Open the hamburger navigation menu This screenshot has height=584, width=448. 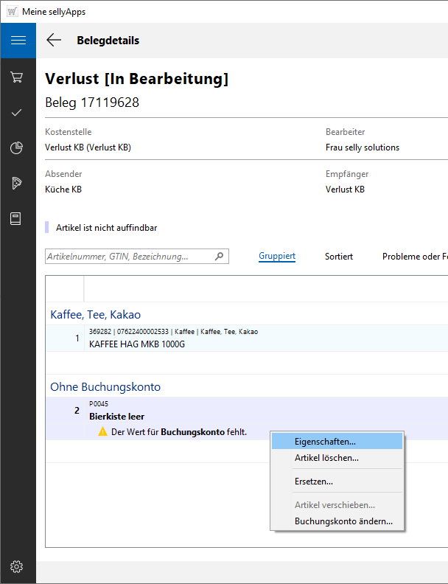[18, 41]
